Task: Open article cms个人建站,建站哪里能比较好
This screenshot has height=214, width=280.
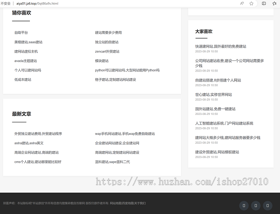Action: pyautogui.click(x=38, y=162)
